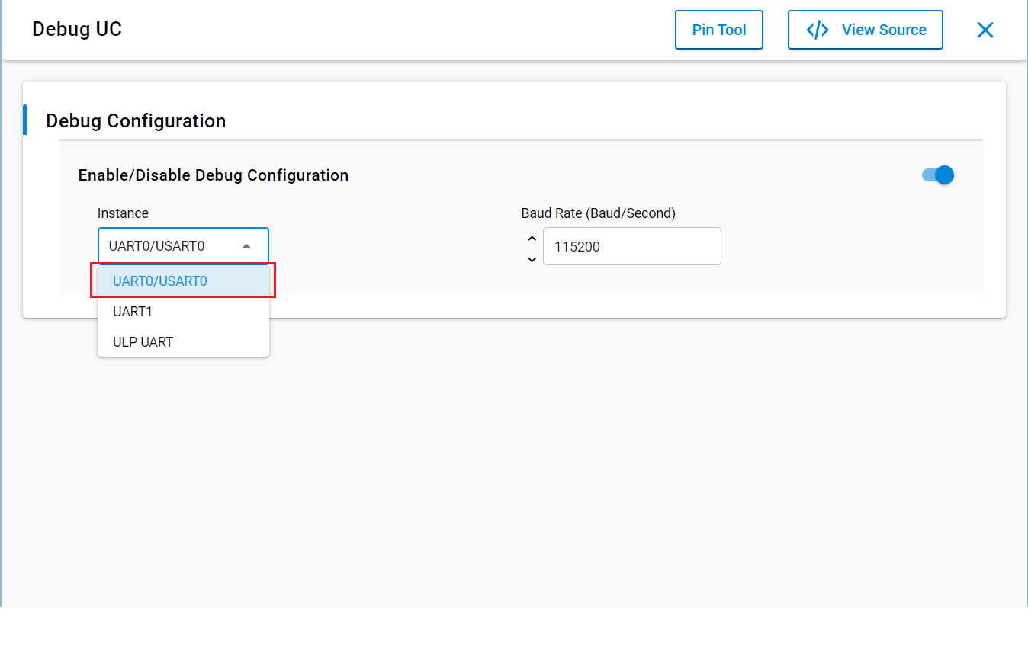The image size is (1028, 654).
Task: Click the blue marker beside Debug Configuration
Action: coord(25,120)
